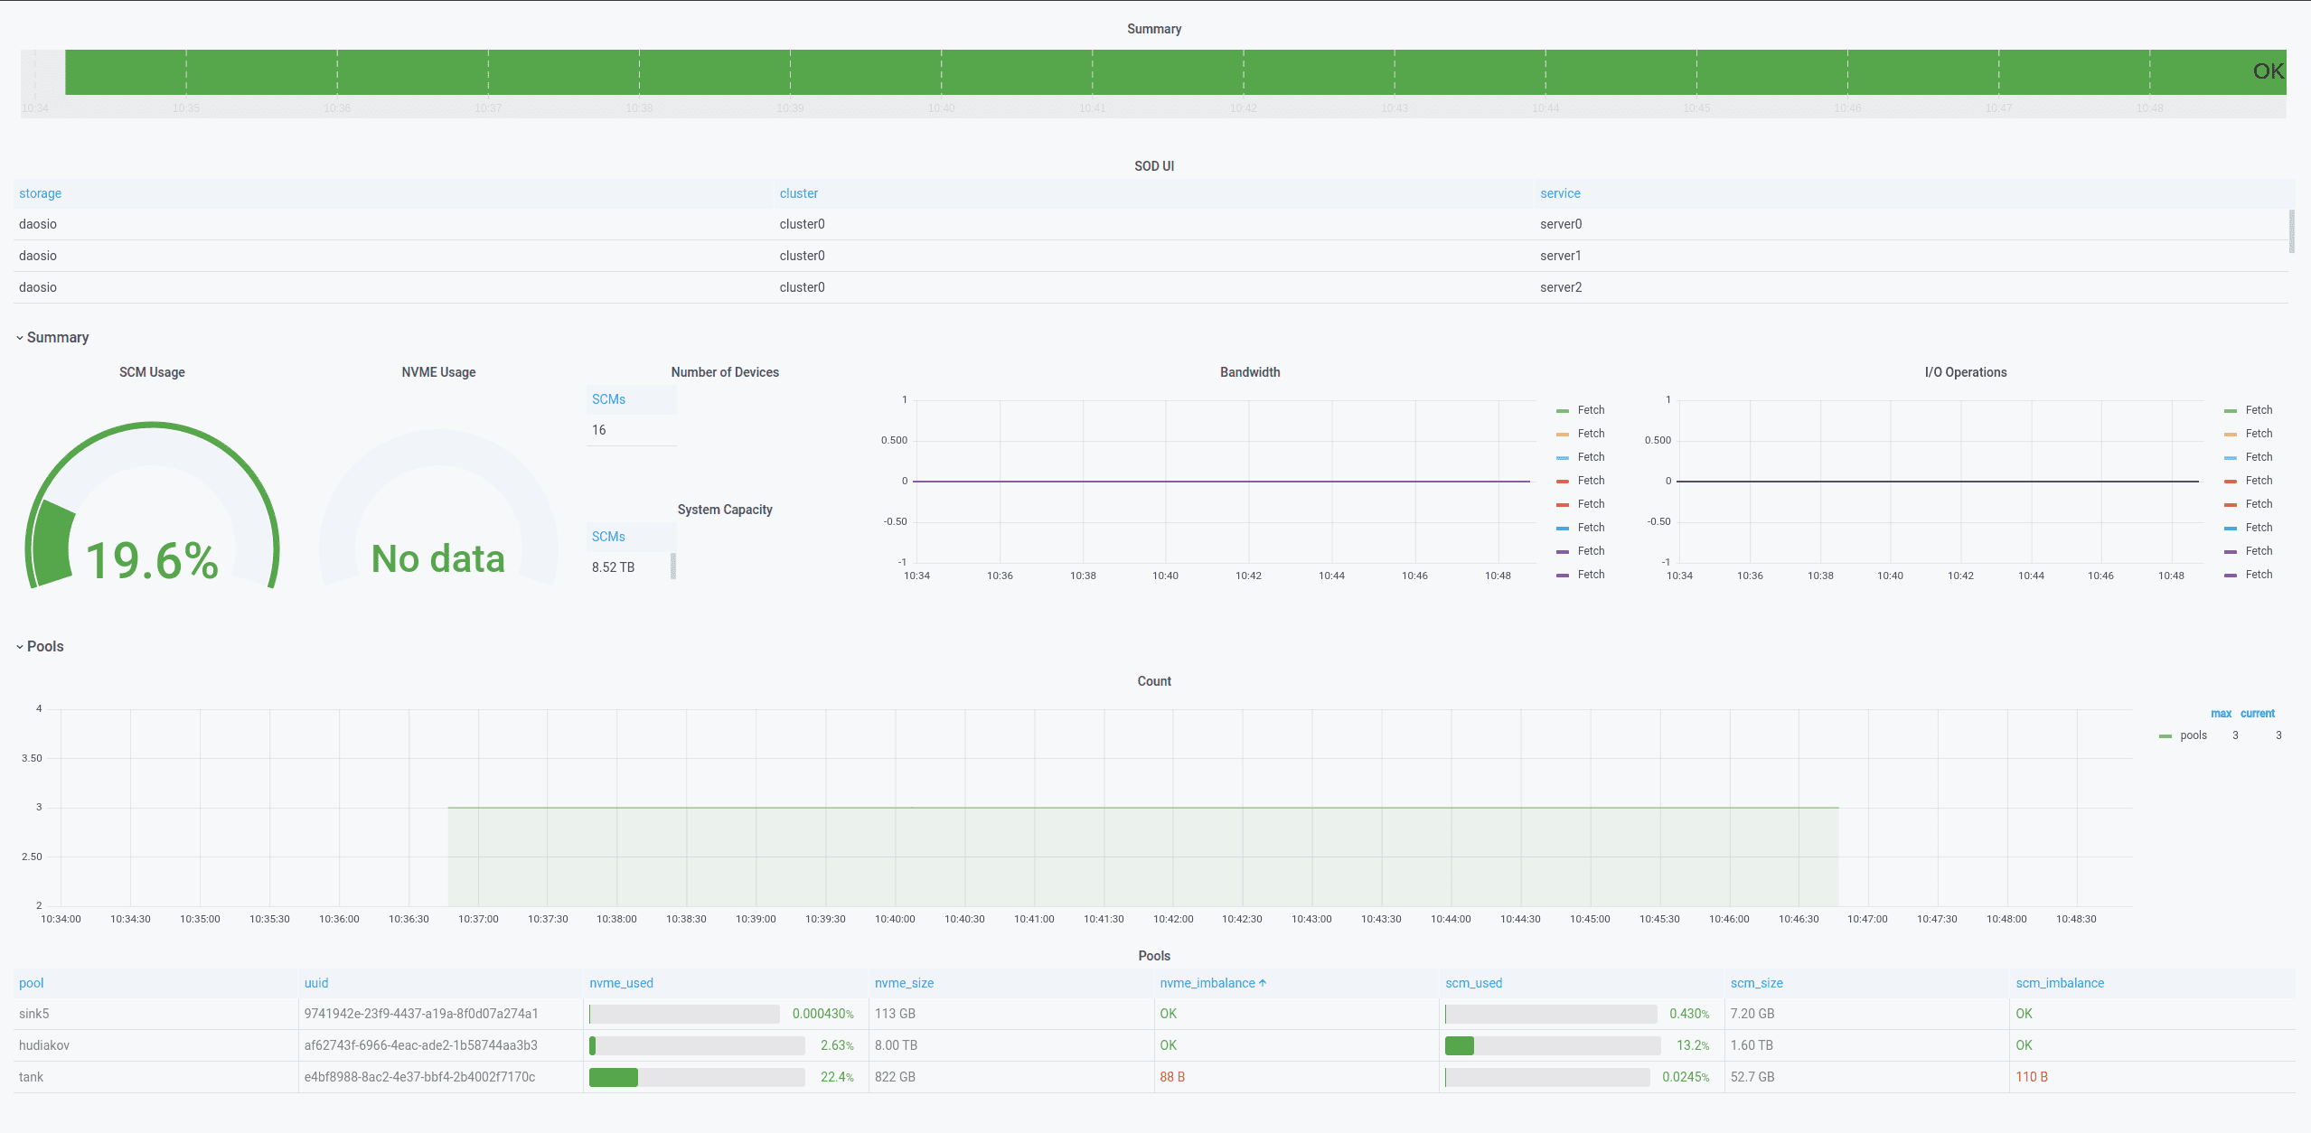The width and height of the screenshot is (2311, 1133).
Task: Open the SCMs link under Number of Devices
Action: point(607,398)
